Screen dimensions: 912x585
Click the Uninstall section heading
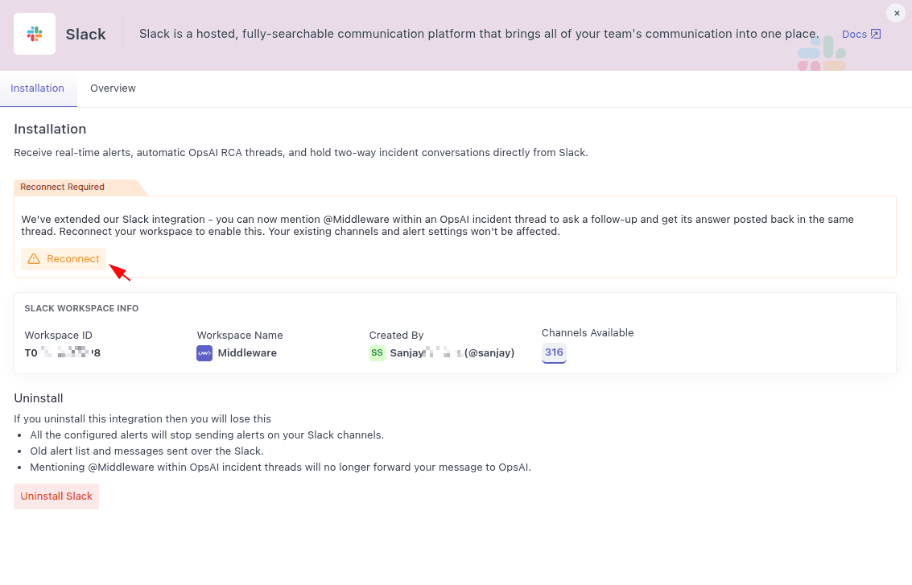click(39, 398)
